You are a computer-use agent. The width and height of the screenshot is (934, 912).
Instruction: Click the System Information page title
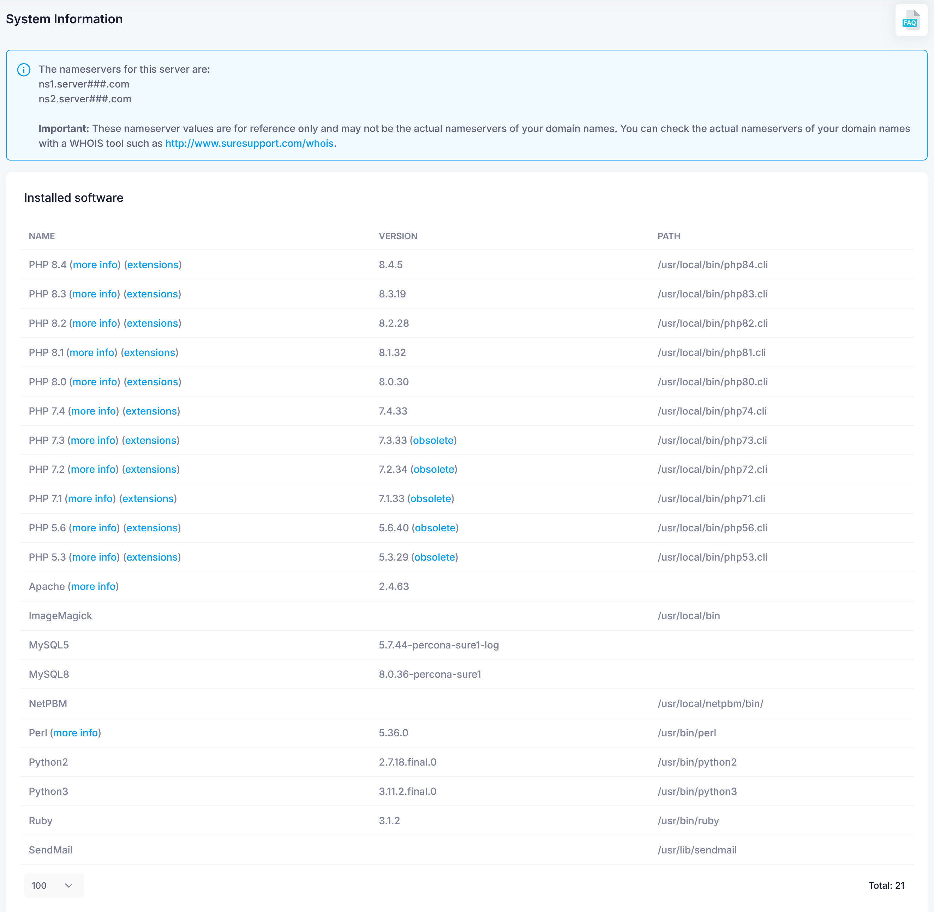tap(64, 19)
